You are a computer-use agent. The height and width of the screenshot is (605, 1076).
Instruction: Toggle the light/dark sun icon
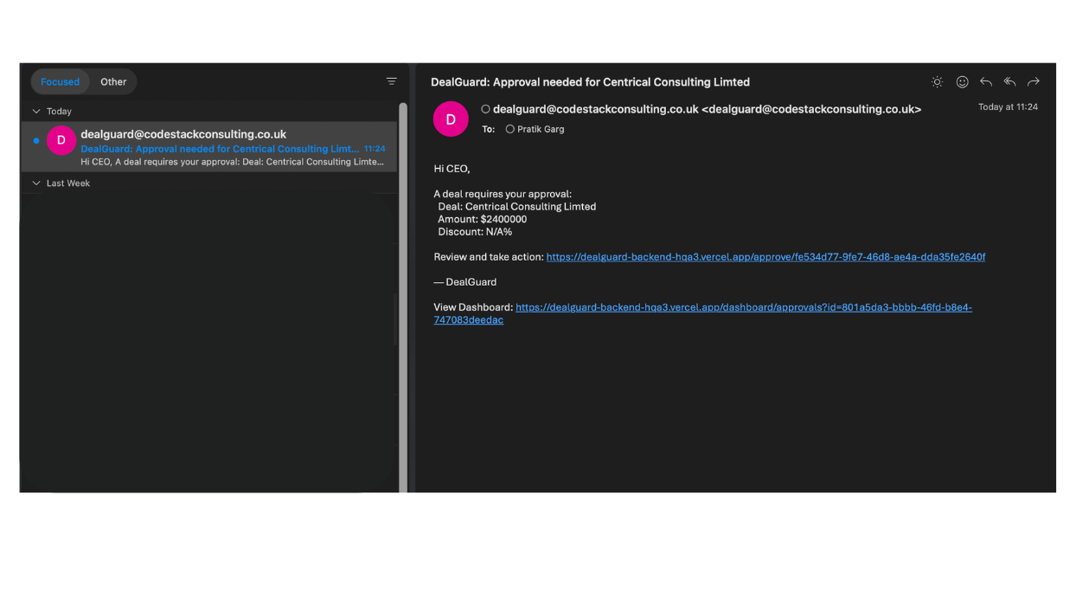click(x=937, y=82)
